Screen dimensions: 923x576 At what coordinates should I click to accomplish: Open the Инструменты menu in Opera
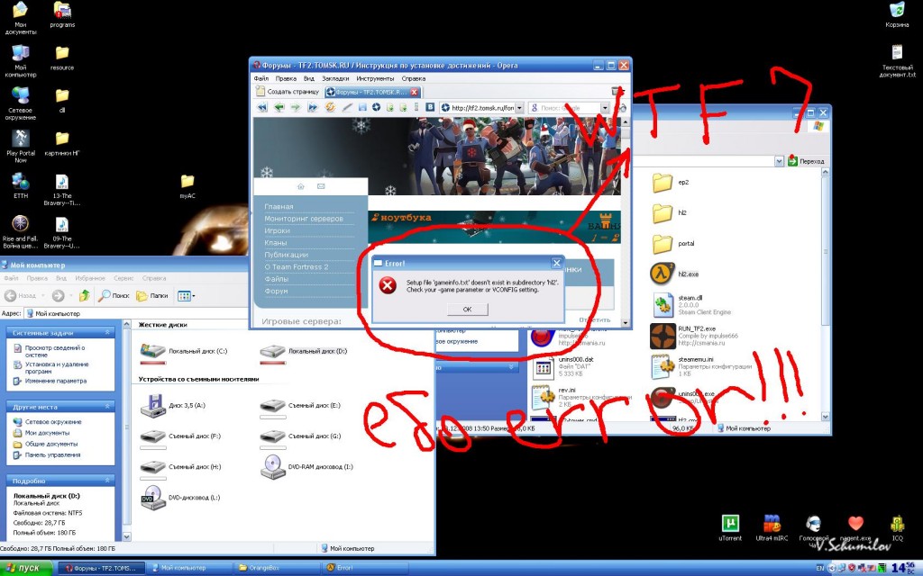click(375, 78)
